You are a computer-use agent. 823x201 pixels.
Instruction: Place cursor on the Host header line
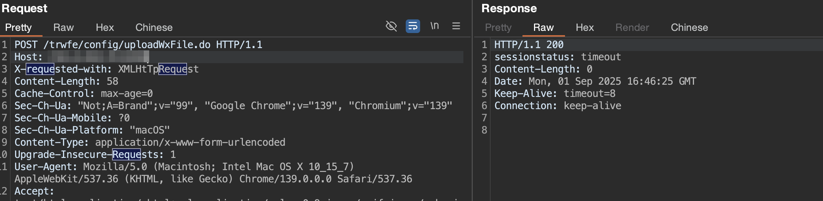click(28, 57)
